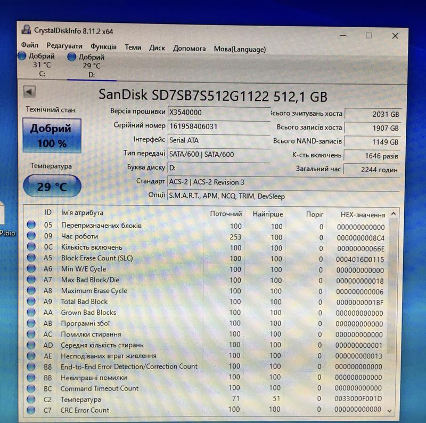Click the serial number field
The width and height of the screenshot is (426, 423).
click(218, 126)
